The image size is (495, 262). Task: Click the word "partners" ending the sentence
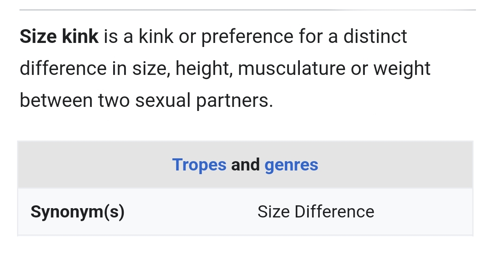[233, 100]
